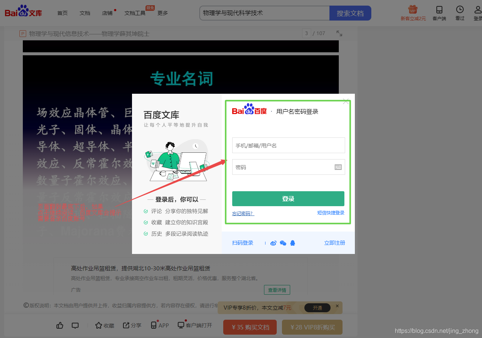The height and width of the screenshot is (338, 482).
Task: Open the comment bubble icon
Action: pos(75,325)
